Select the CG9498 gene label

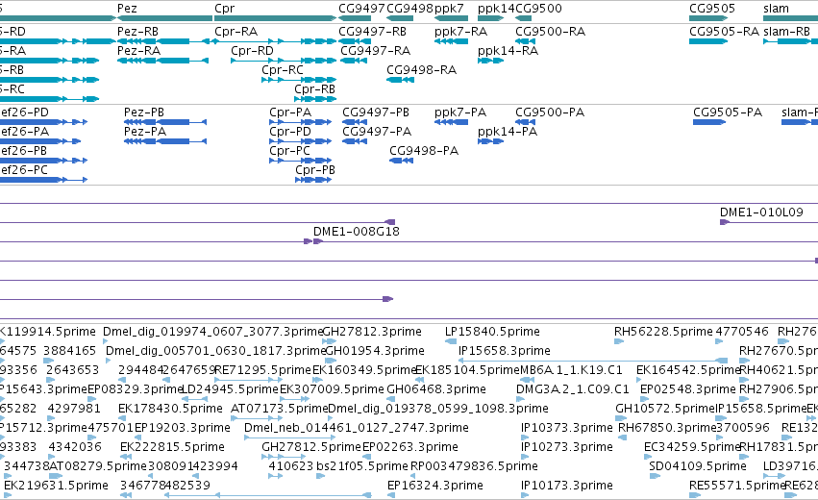pyautogui.click(x=409, y=9)
